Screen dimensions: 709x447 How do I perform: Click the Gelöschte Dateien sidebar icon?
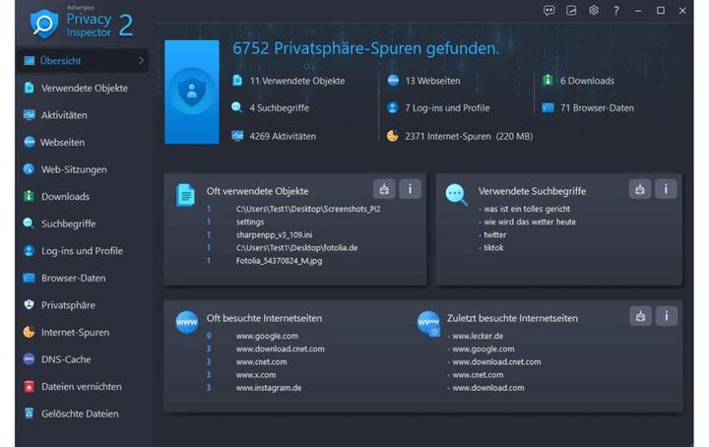point(29,414)
